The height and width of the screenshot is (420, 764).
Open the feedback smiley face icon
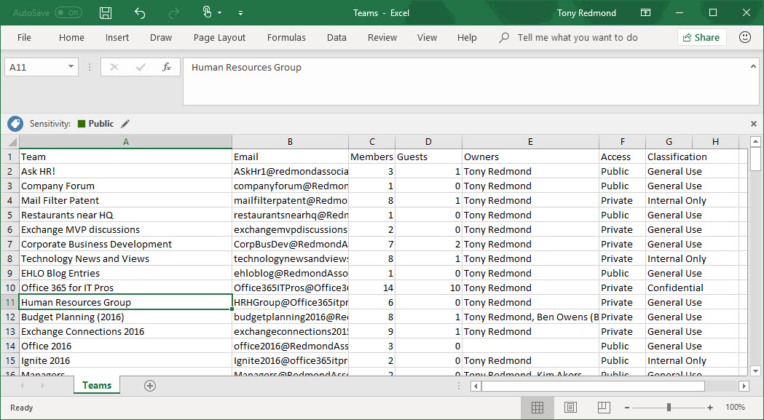click(x=745, y=37)
